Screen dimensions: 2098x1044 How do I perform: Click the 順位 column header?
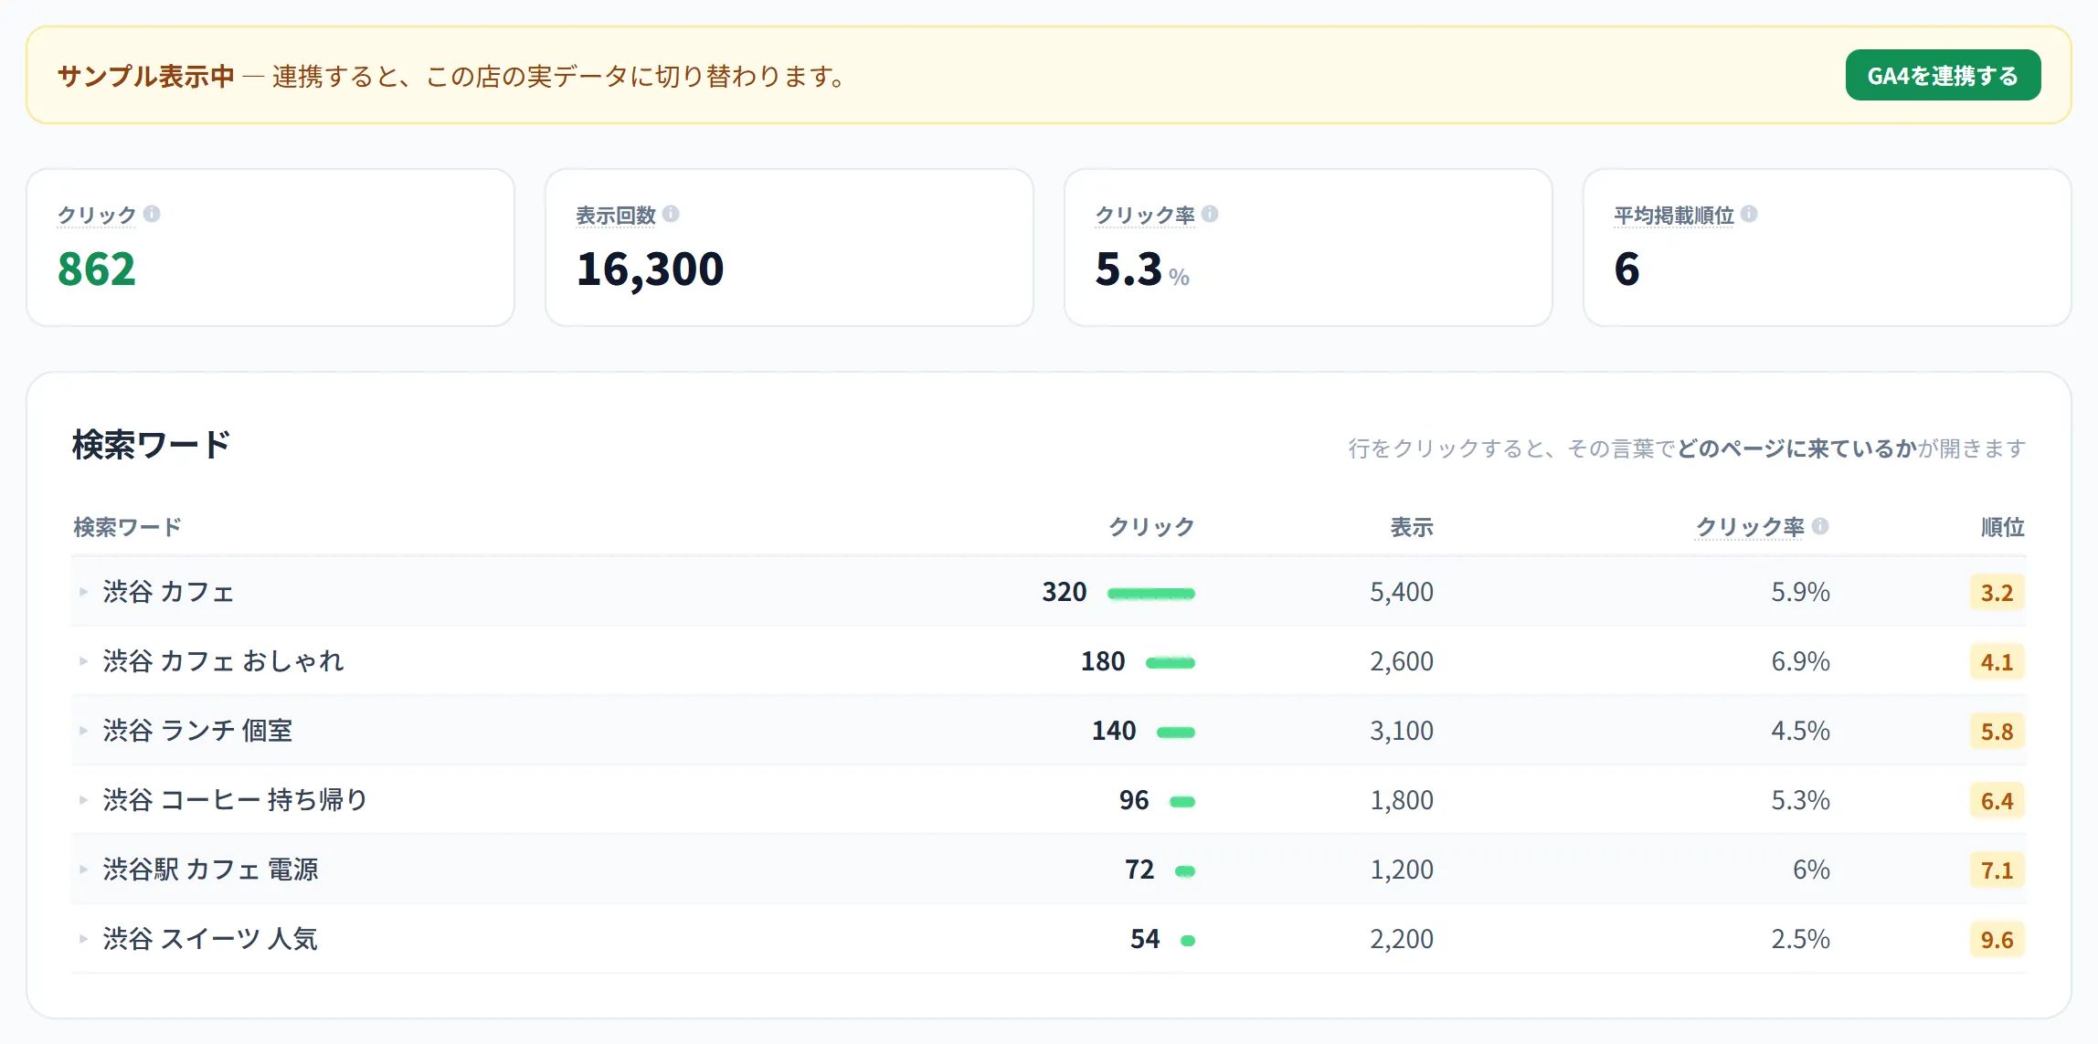[2003, 527]
